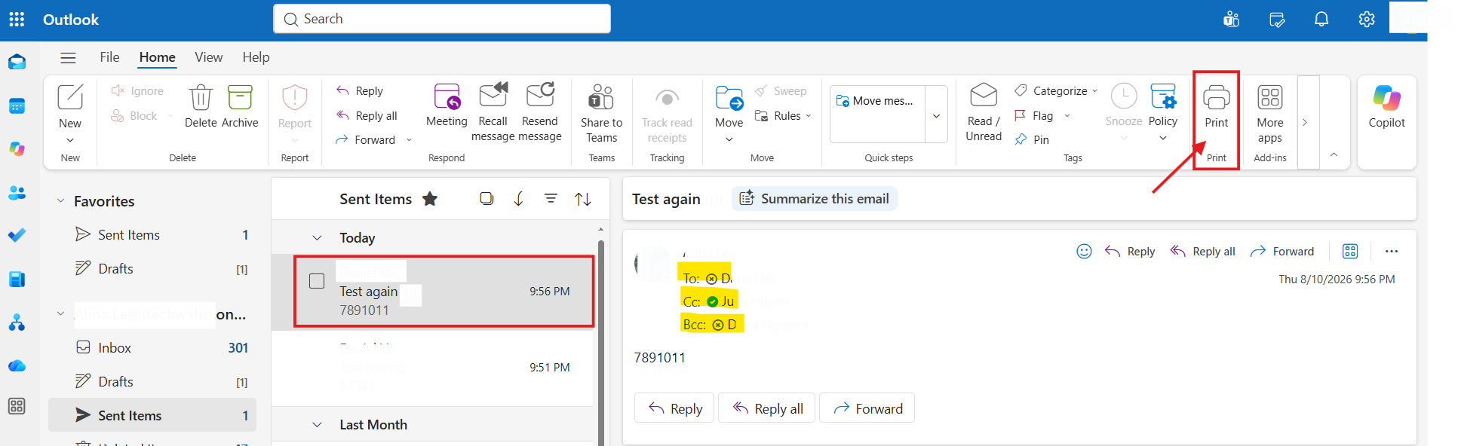Change sort order with arrows icon
This screenshot has height=446, width=1458.
(x=583, y=199)
